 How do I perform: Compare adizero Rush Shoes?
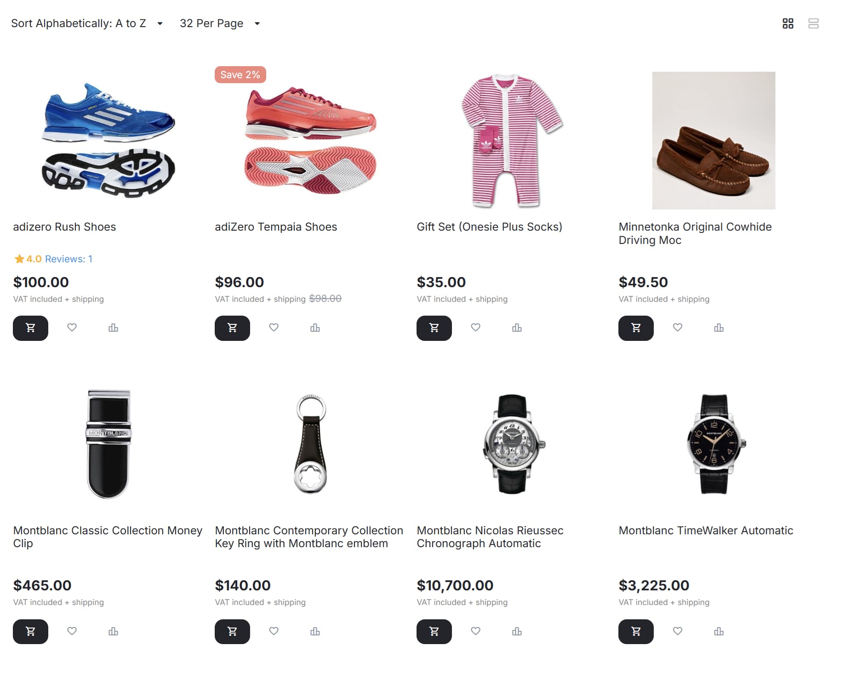pyautogui.click(x=113, y=328)
